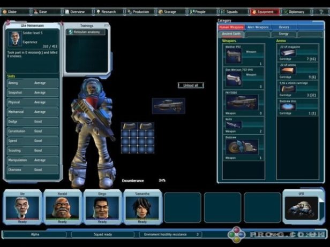Click the Encumbrance 34% readout

[x=144, y=181]
